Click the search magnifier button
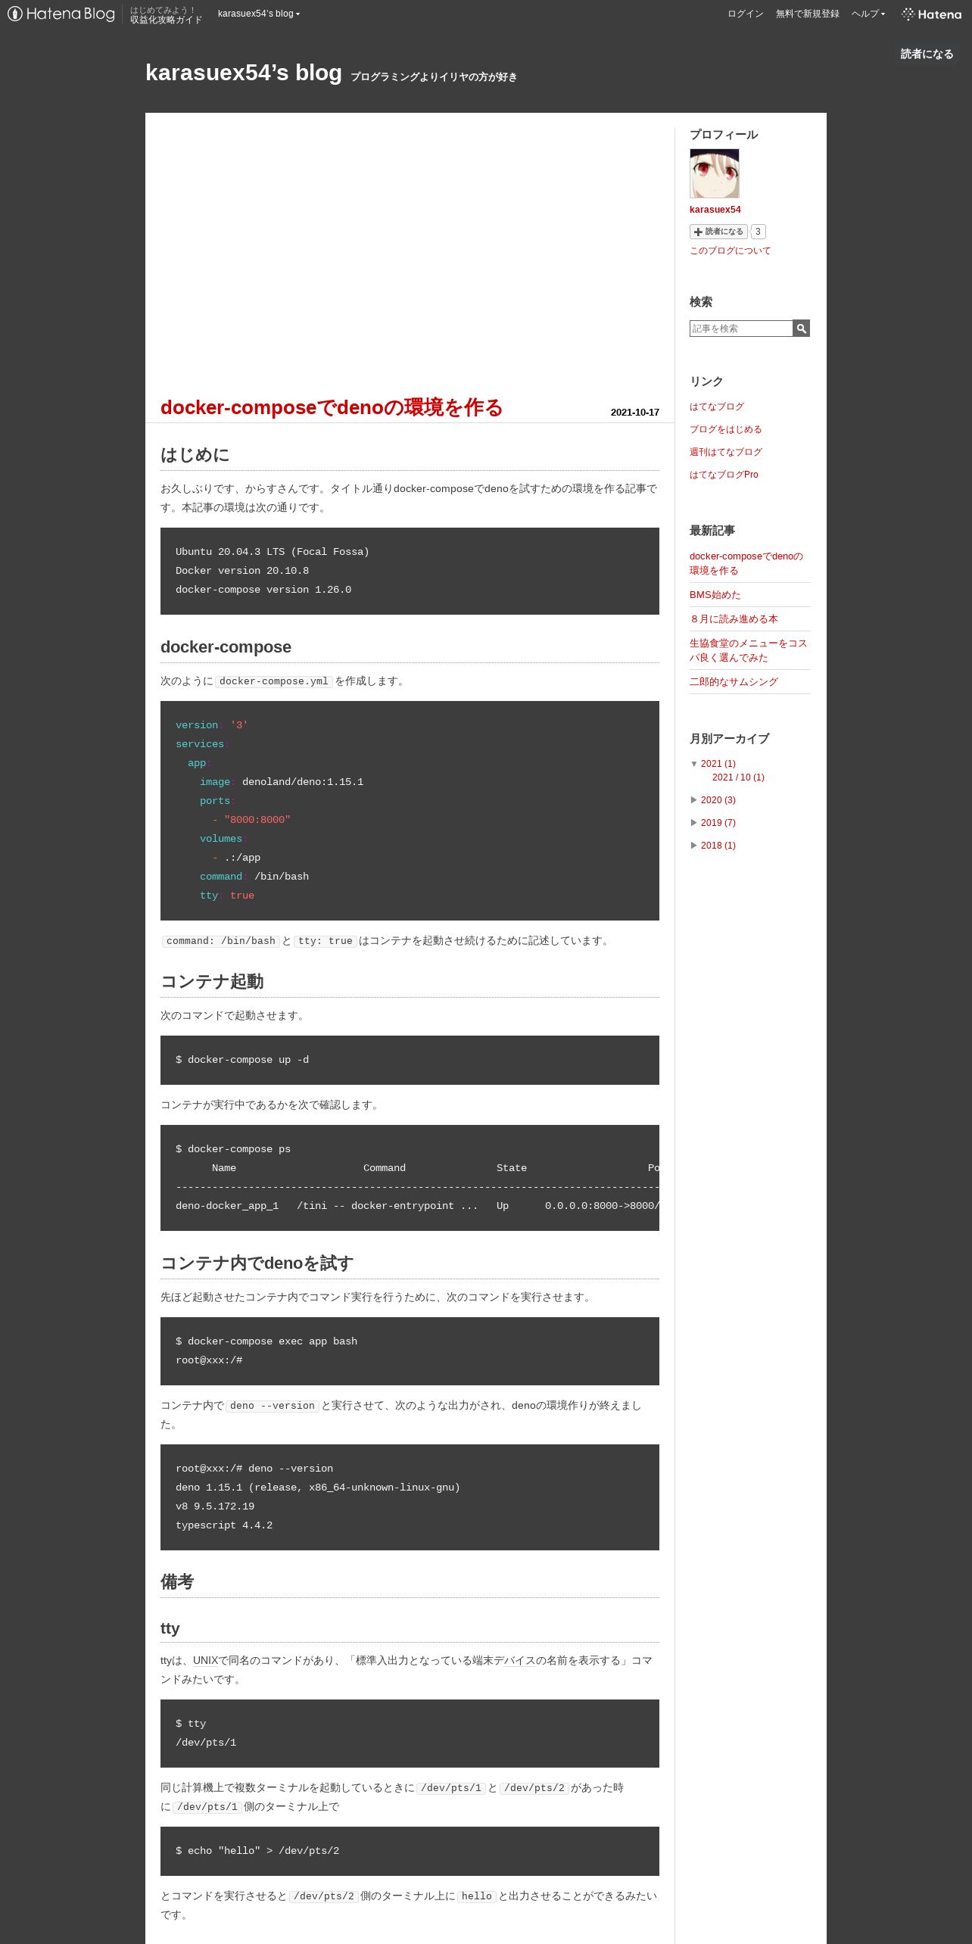 [801, 328]
